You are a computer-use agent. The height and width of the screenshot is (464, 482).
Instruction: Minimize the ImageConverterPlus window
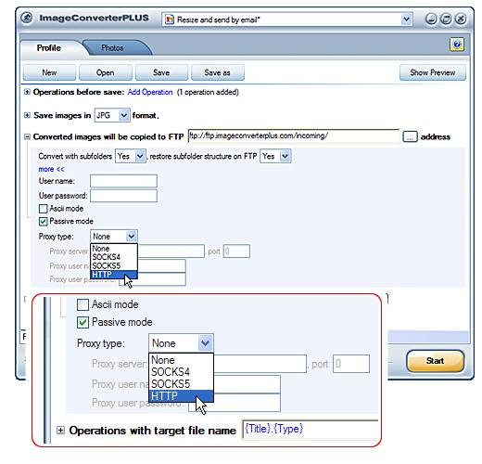431,19
